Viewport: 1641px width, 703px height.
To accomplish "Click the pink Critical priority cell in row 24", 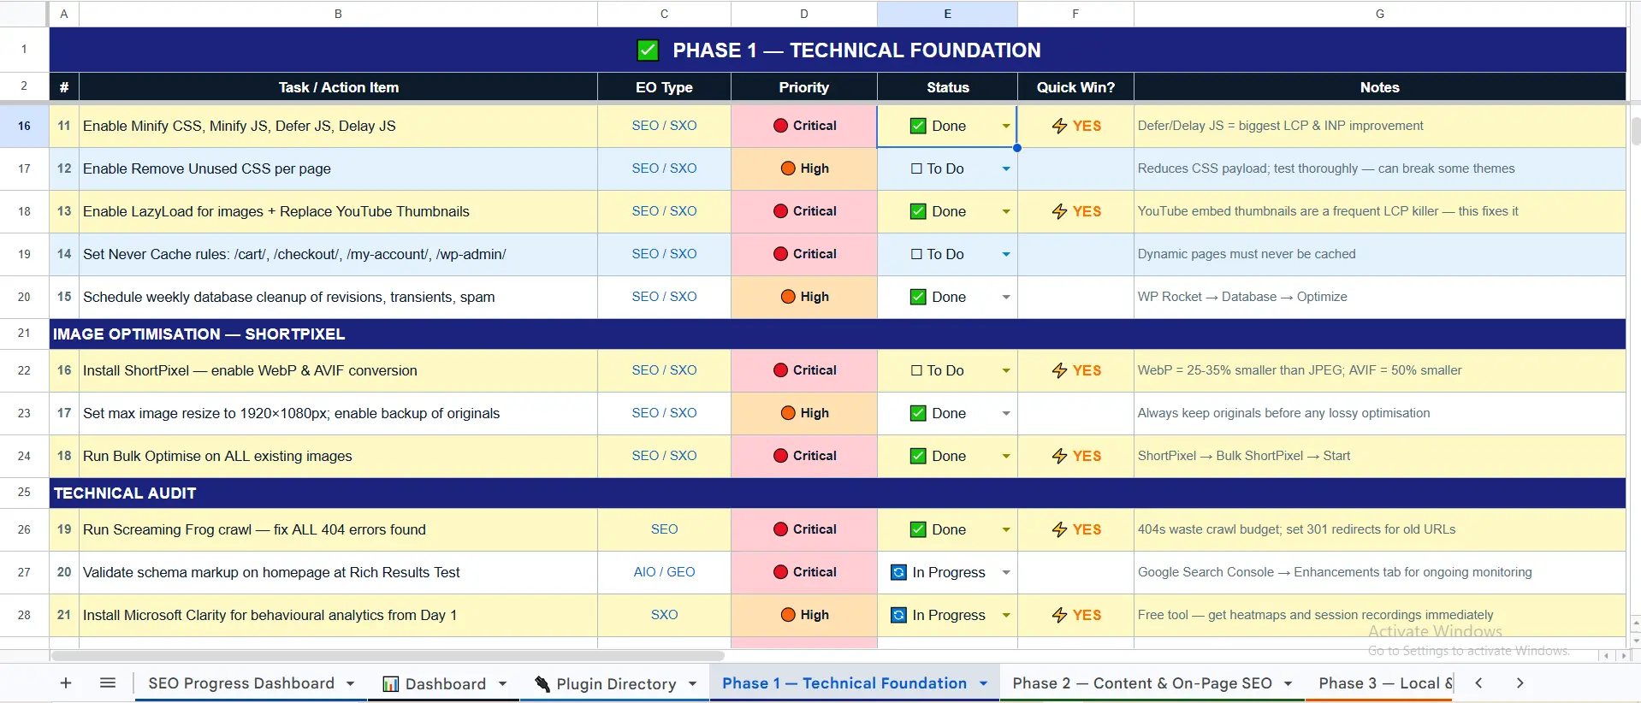I will coord(803,456).
